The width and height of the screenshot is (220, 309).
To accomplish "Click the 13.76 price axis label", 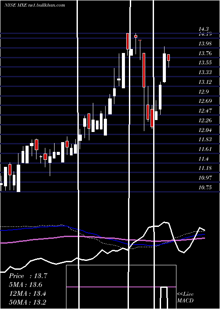I will pos(205,53).
